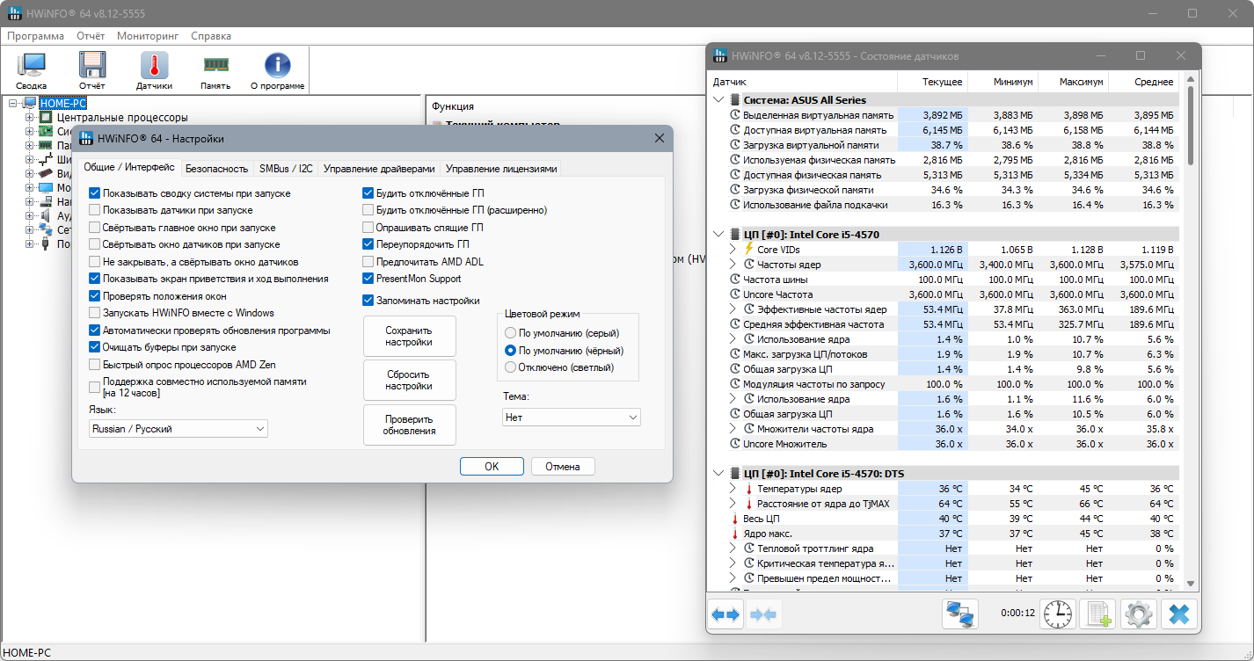Switch to the Безопасность settings tab
This screenshot has width=1254, height=661.
click(216, 169)
